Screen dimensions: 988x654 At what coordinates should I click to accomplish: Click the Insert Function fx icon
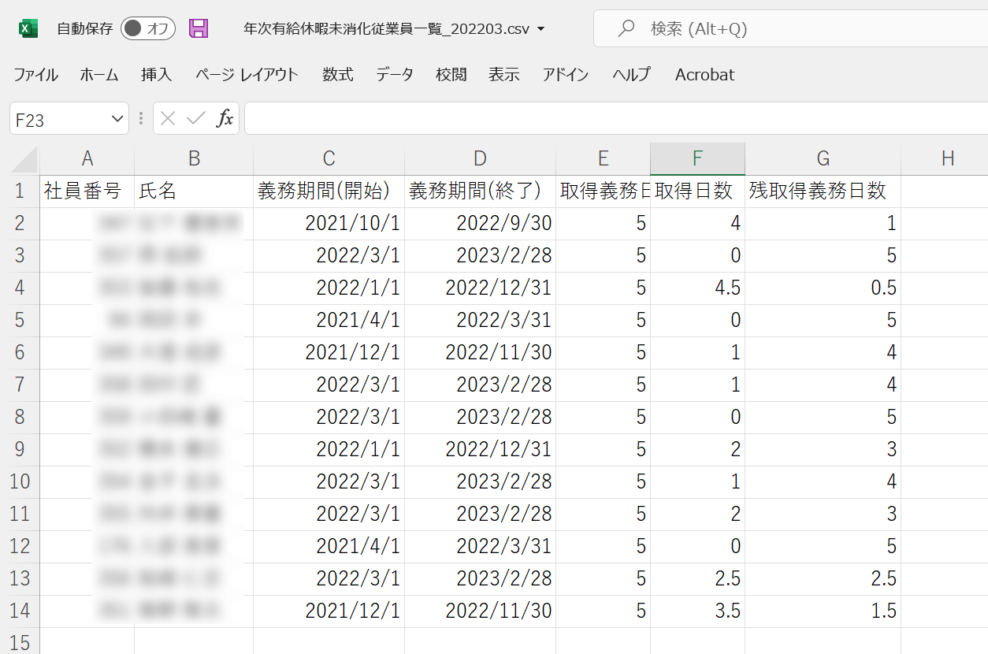[225, 119]
